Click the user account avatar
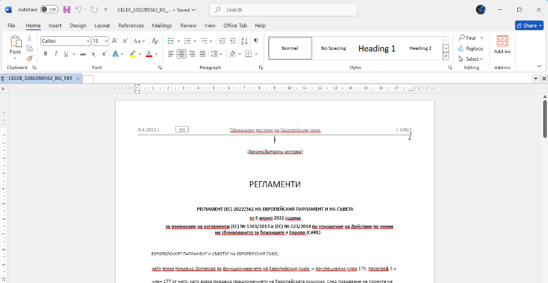Viewport: 548px width, 283px height. pyautogui.click(x=481, y=10)
